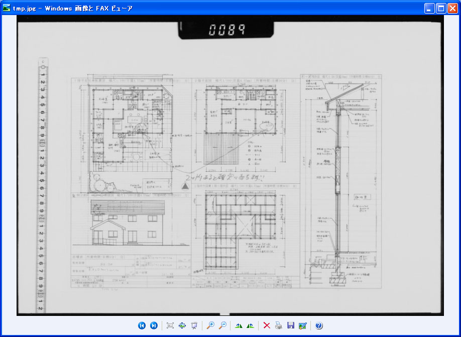The height and width of the screenshot is (337, 461).
Task: Advance to the next image
Action: pyautogui.click(x=154, y=325)
